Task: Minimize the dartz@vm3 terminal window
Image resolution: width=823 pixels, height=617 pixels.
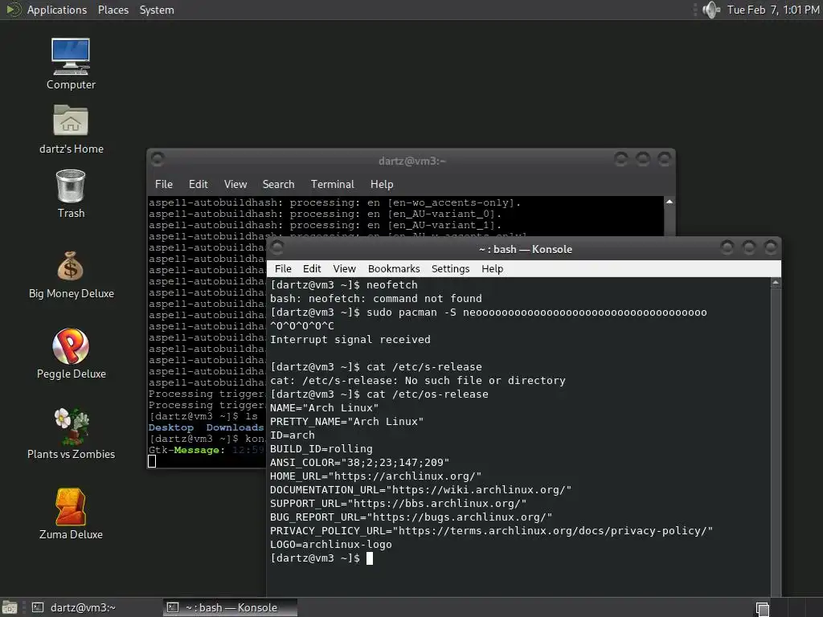Action: coord(621,158)
